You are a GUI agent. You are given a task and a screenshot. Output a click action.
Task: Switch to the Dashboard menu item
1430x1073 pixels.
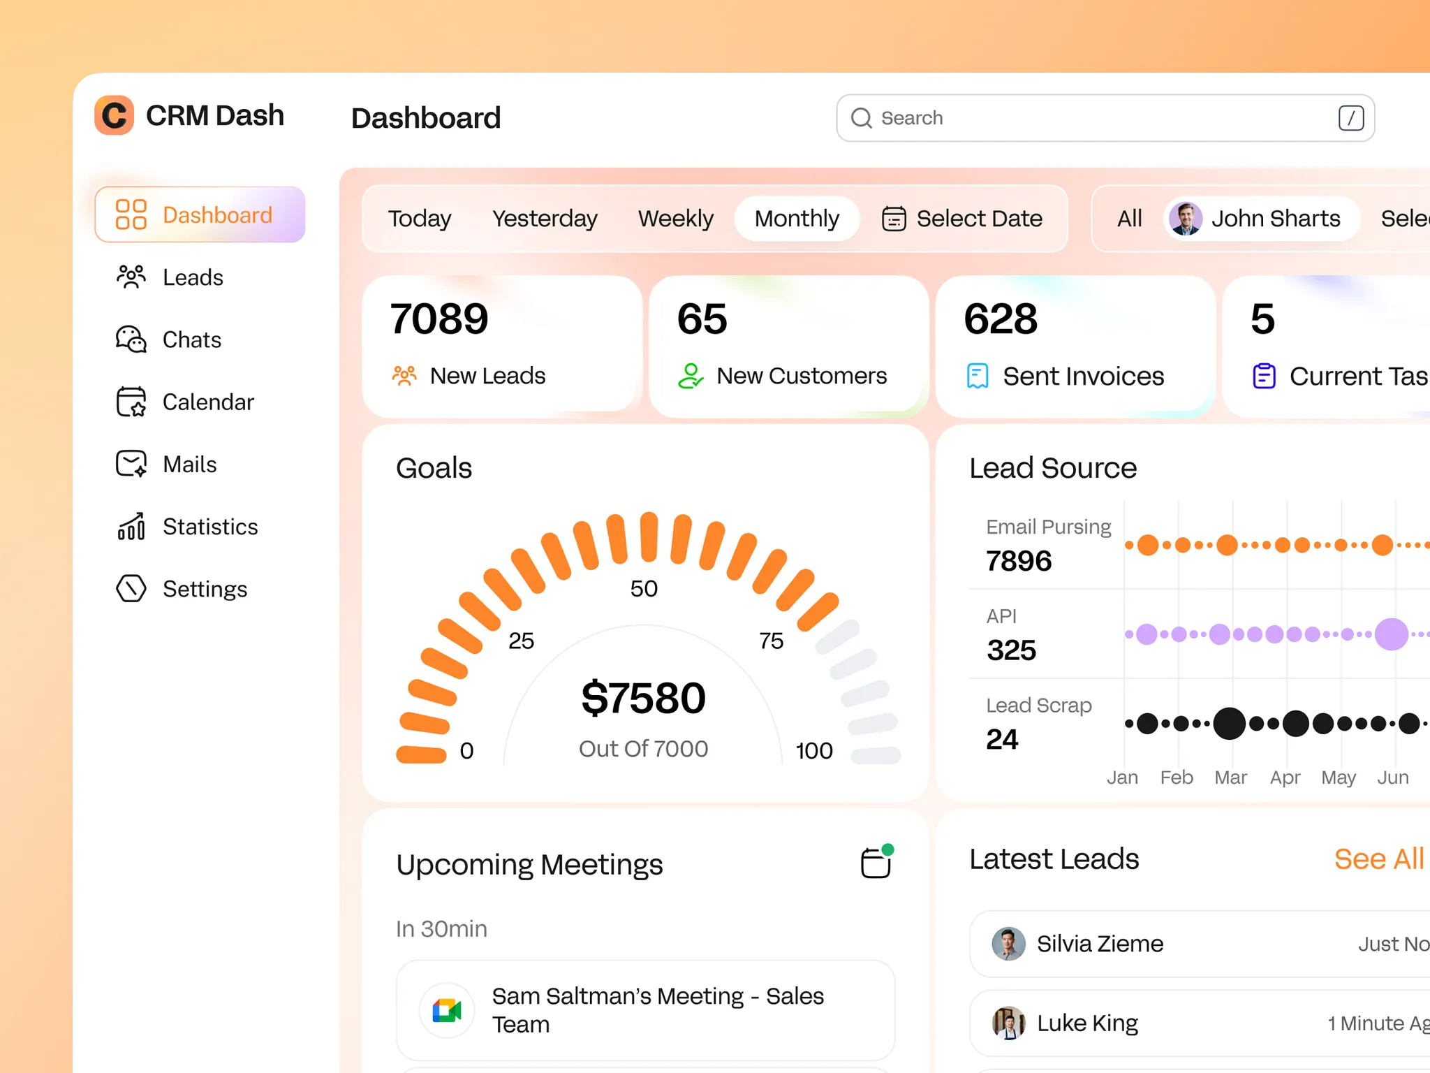(200, 214)
